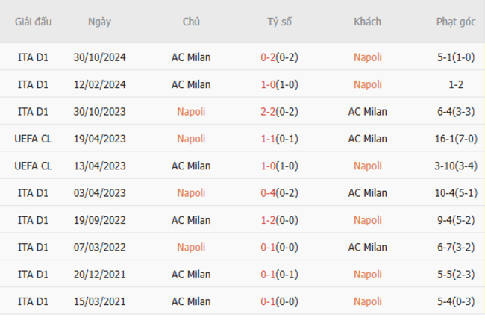Click the 'Khách' column header
This screenshot has width=485, height=323.
[x=367, y=22]
